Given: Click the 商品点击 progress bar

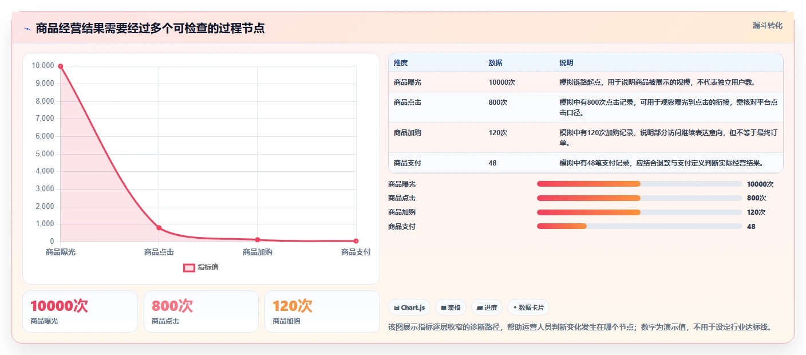Looking at the screenshot, I should 639,198.
